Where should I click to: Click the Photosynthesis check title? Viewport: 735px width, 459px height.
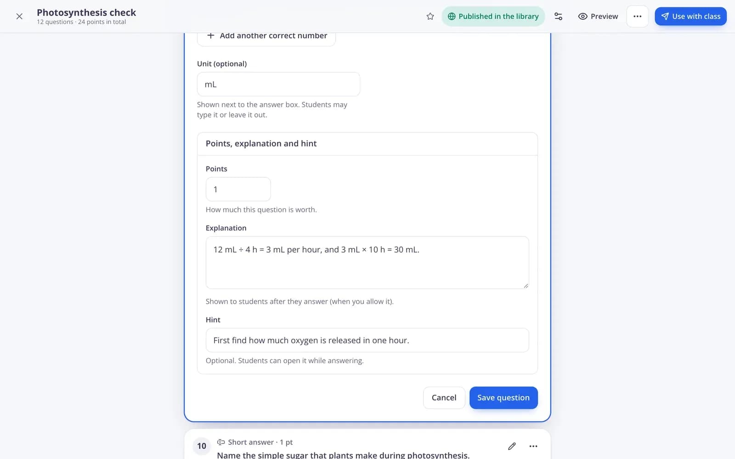click(x=86, y=12)
